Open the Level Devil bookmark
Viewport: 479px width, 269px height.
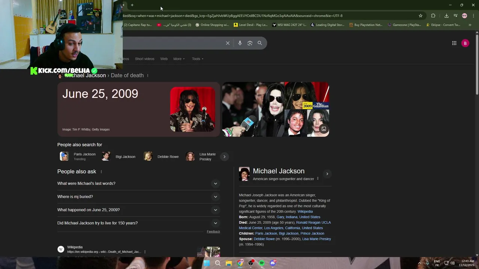tap(250, 25)
